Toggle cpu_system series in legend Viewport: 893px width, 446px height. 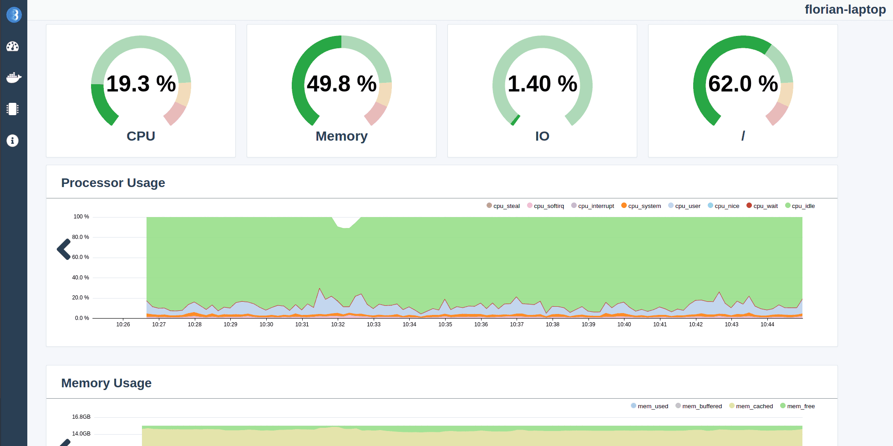point(641,206)
